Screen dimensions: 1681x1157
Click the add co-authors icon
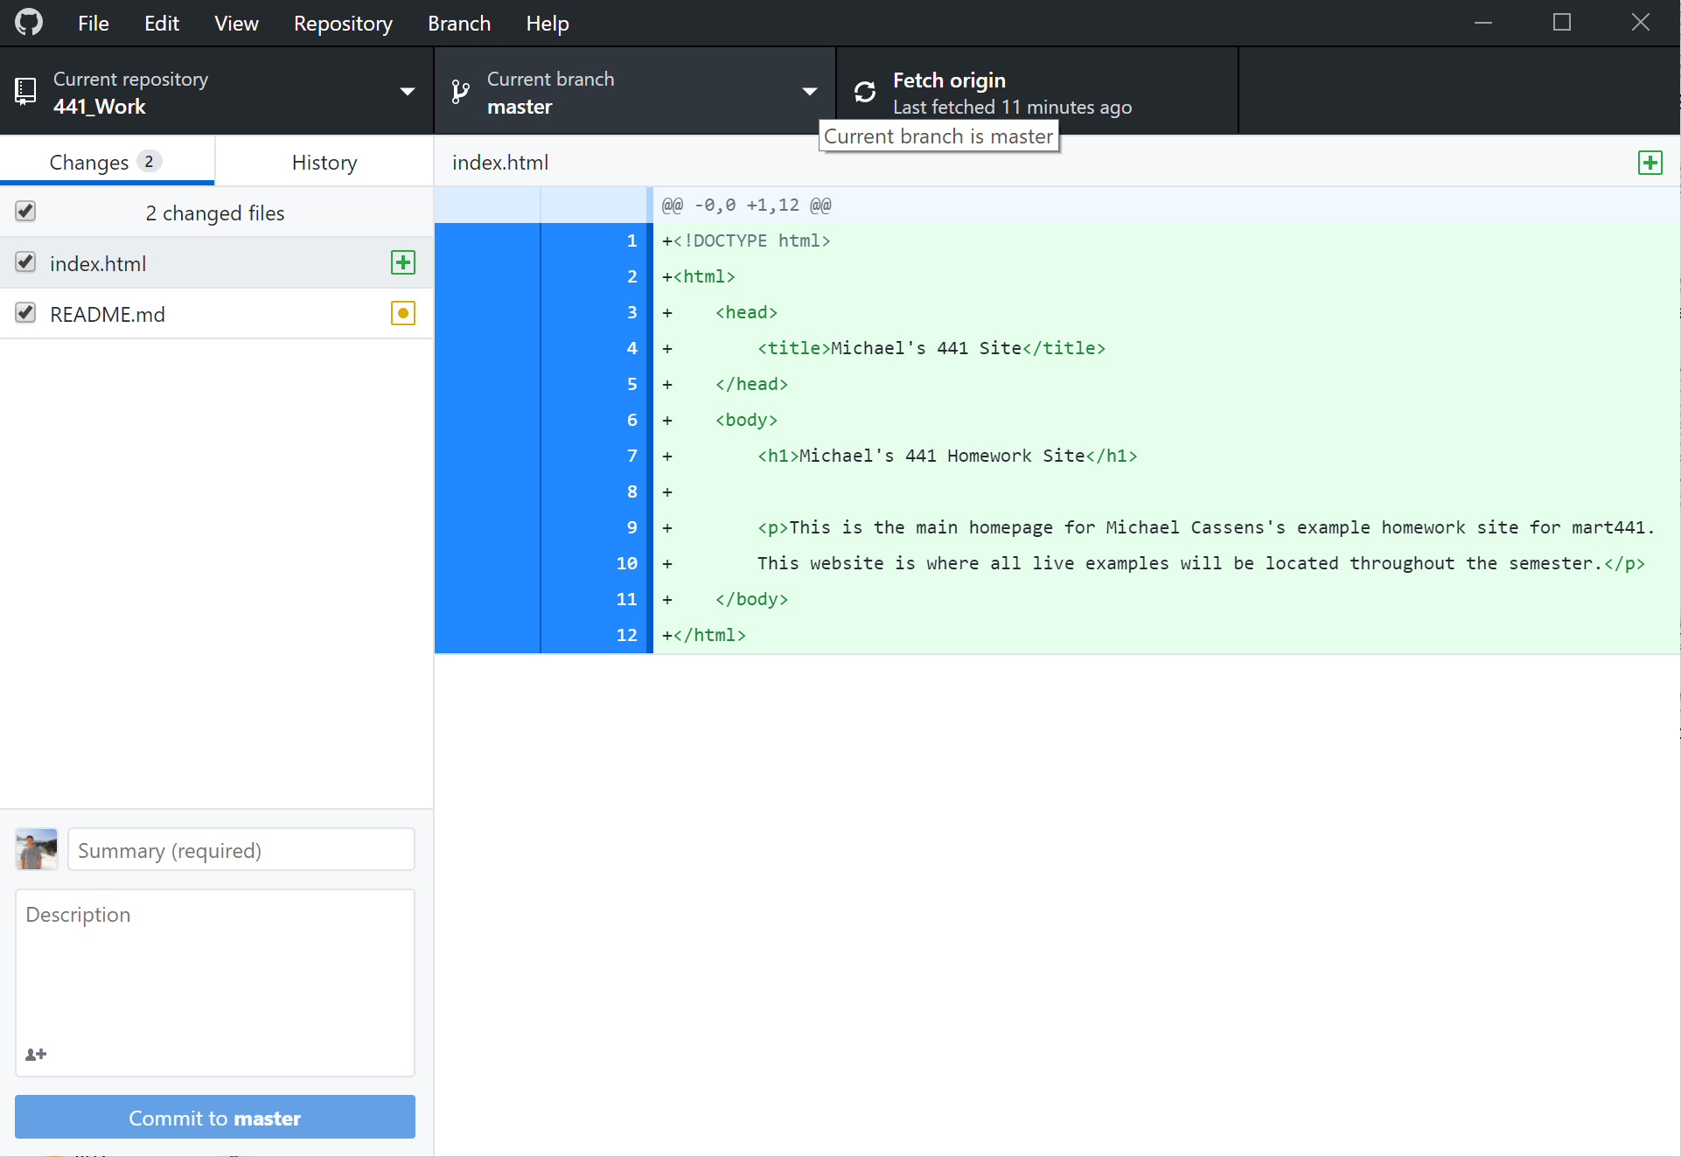36,1055
